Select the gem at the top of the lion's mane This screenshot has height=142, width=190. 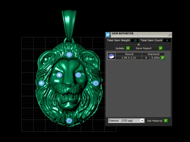[x=69, y=54]
